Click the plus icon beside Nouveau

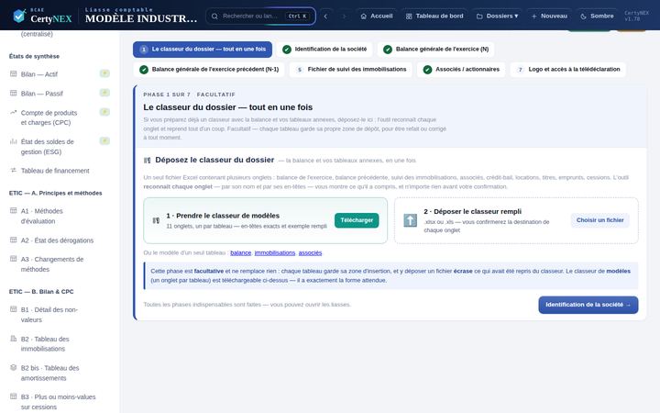[x=533, y=16]
